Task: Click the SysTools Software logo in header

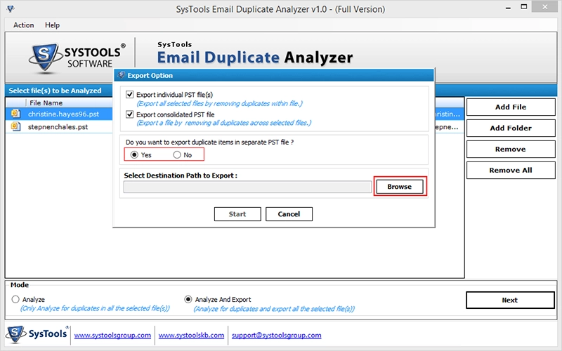Action: point(77,58)
